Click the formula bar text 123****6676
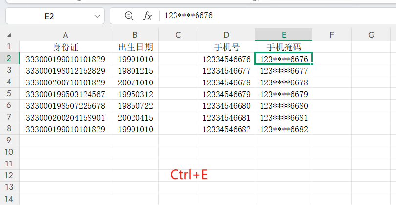Image resolution: width=396 pixels, height=205 pixels. 188,16
